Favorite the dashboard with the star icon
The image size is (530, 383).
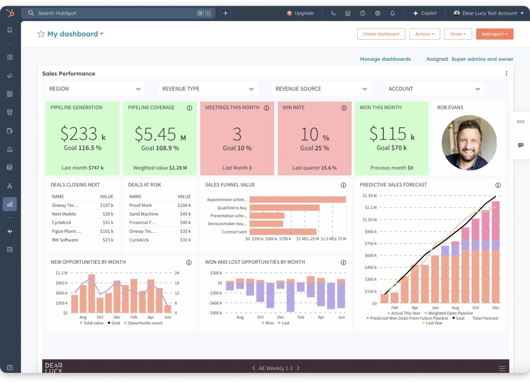41,34
